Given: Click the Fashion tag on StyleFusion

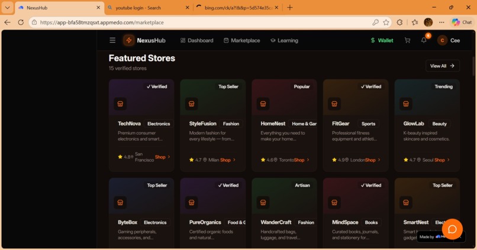Looking at the screenshot, I should click(231, 124).
